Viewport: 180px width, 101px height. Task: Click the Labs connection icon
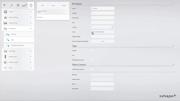click(8, 40)
